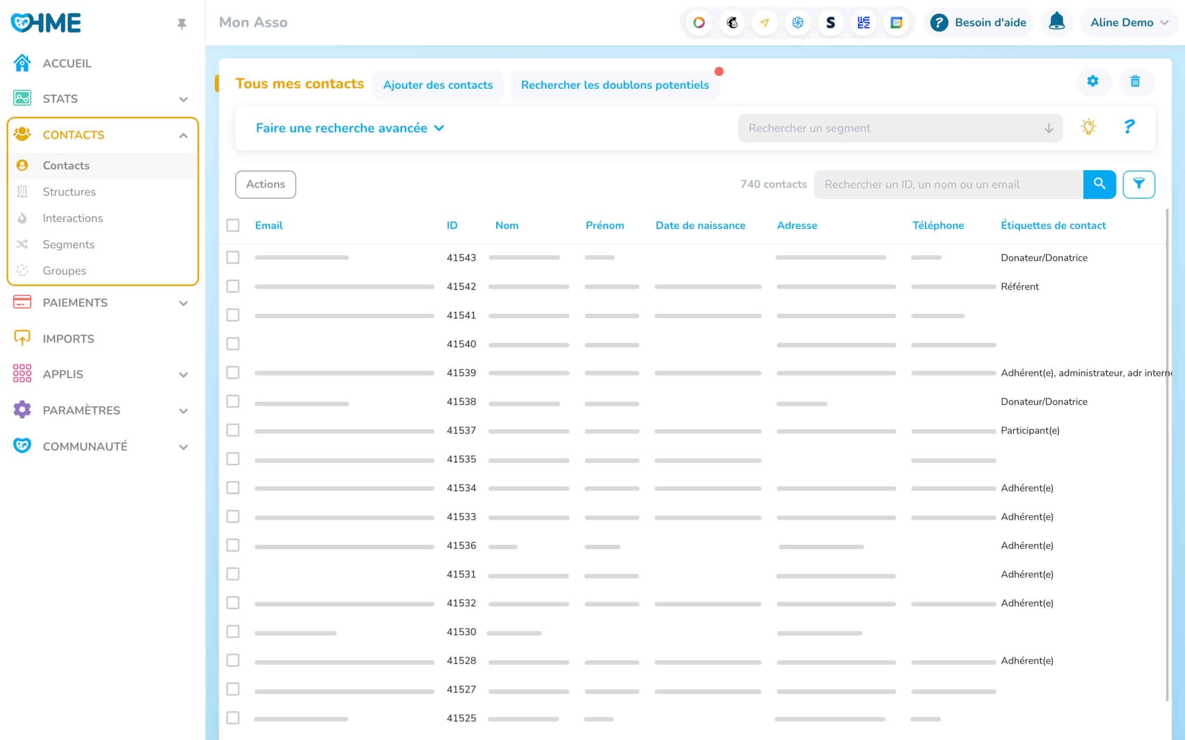Screen dimensions: 1185x740
Task: Open notifications bell
Action: 1056,22
